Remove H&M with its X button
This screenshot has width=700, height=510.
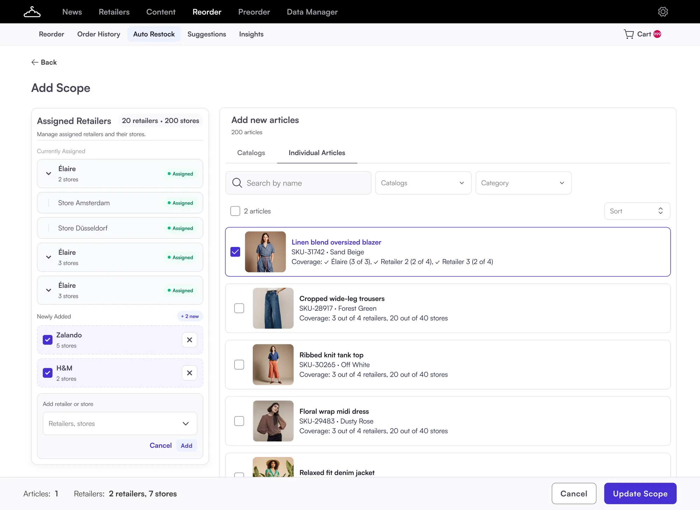pos(189,373)
